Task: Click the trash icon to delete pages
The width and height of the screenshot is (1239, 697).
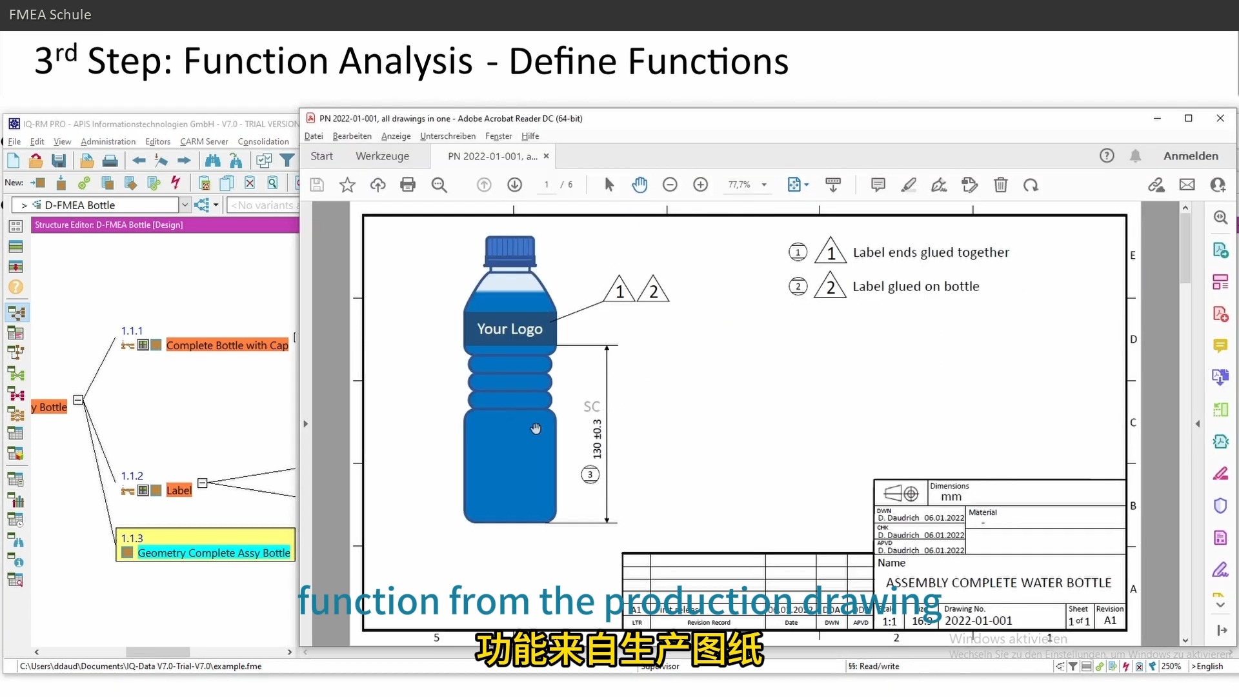Action: click(1001, 185)
